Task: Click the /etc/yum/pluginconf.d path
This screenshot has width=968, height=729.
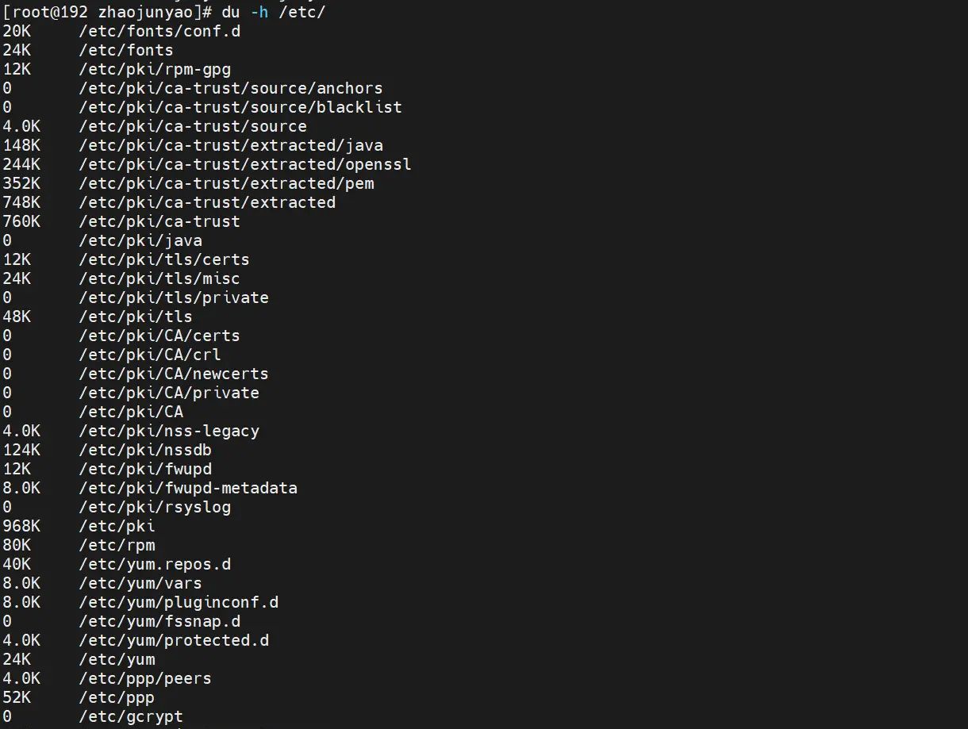Action: 179,603
